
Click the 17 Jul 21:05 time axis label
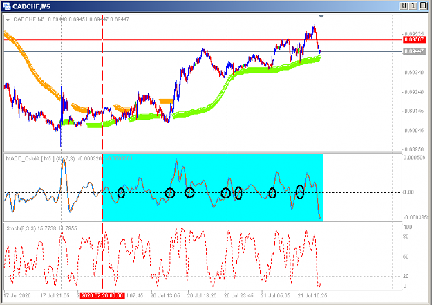55,295
